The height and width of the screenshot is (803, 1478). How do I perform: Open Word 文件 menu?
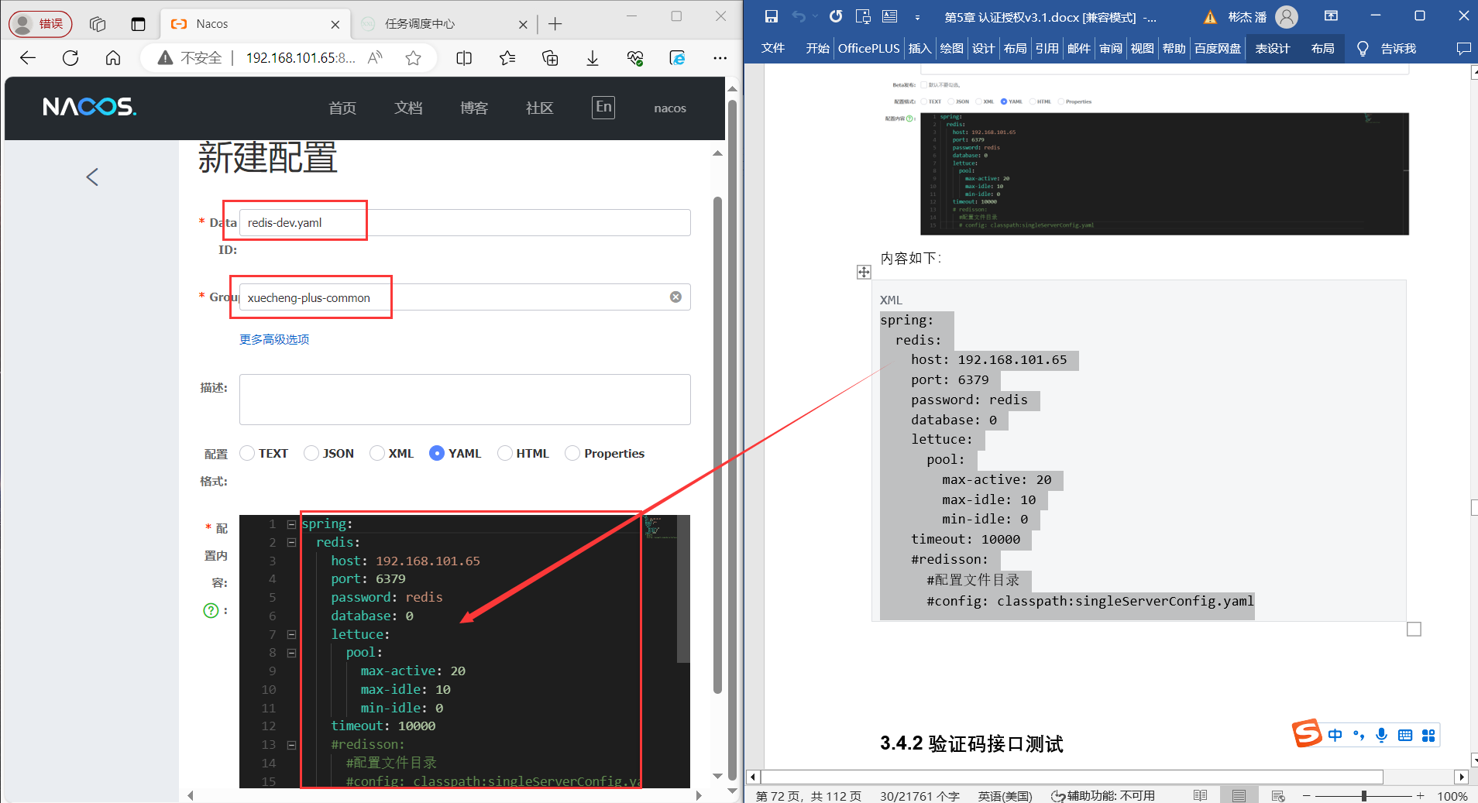(x=773, y=49)
